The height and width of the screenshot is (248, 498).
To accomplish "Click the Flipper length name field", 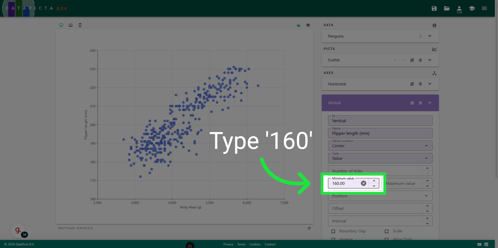I will [x=380, y=133].
